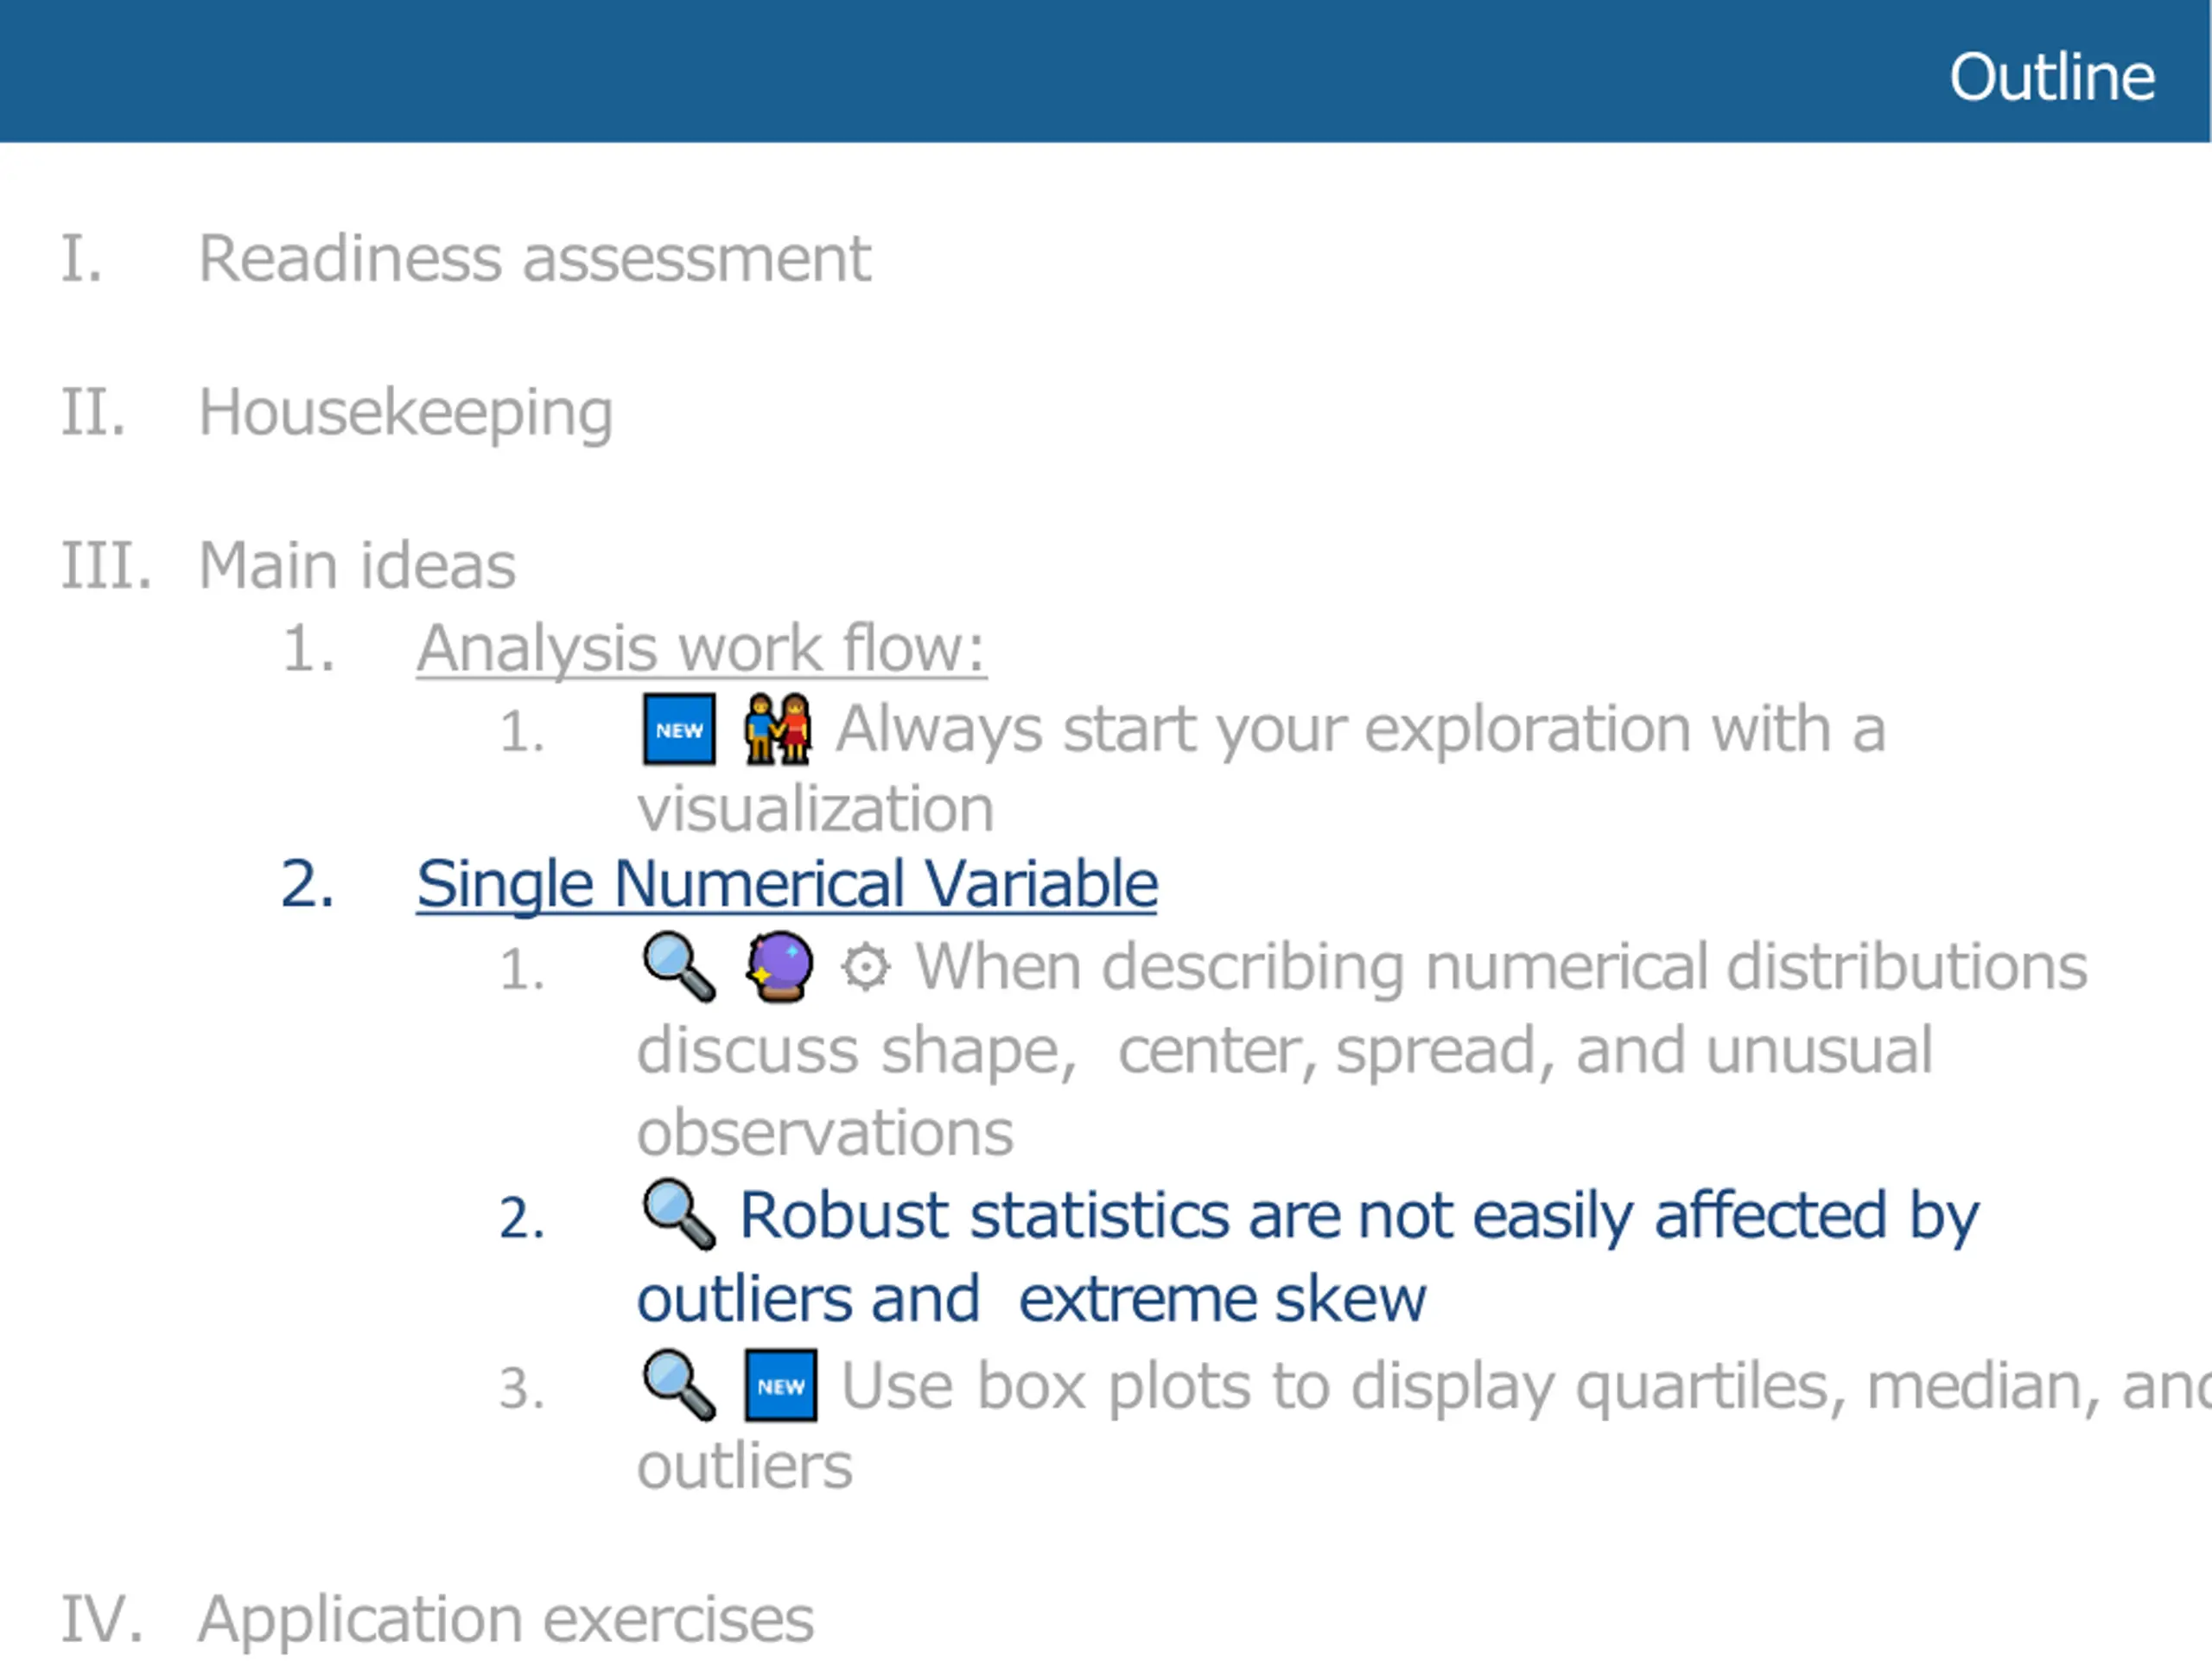Viewport: 2212px width, 1661px height.
Task: Open the 'Single Numerical Variable' link
Action: click(787, 884)
